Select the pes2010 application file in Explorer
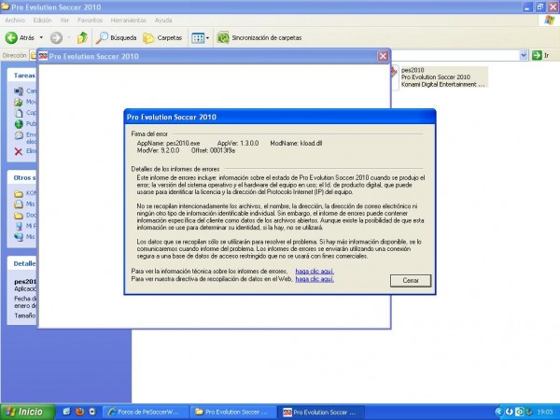Screen dimensions: 560x420 click(440, 77)
